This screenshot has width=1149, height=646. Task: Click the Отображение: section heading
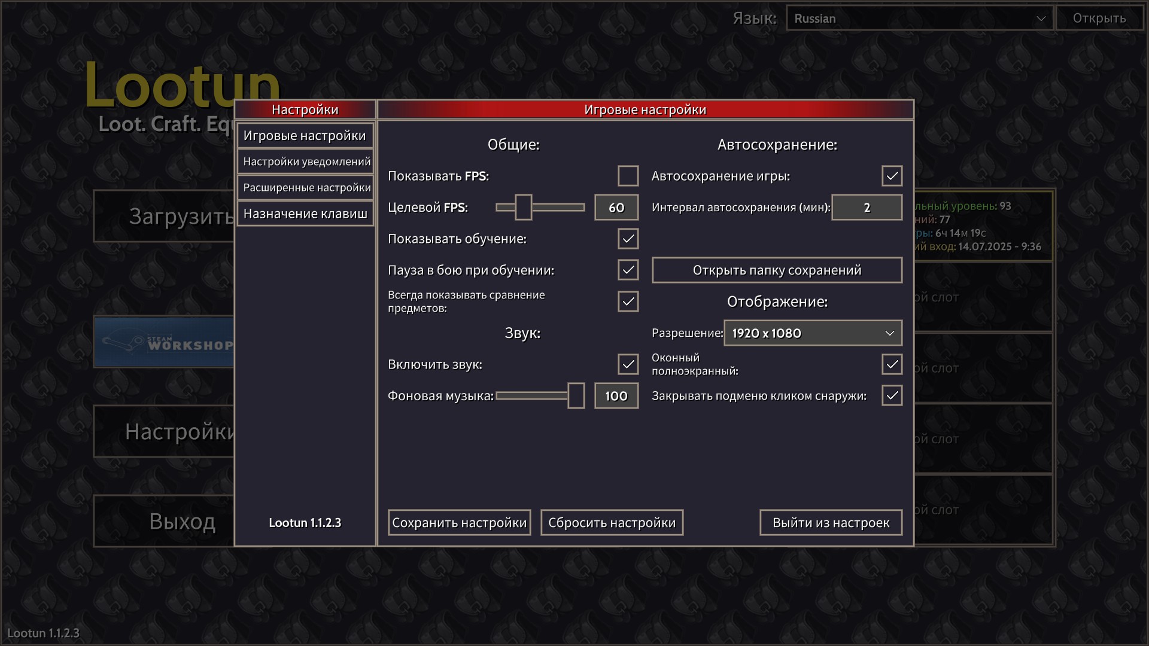pos(777,301)
